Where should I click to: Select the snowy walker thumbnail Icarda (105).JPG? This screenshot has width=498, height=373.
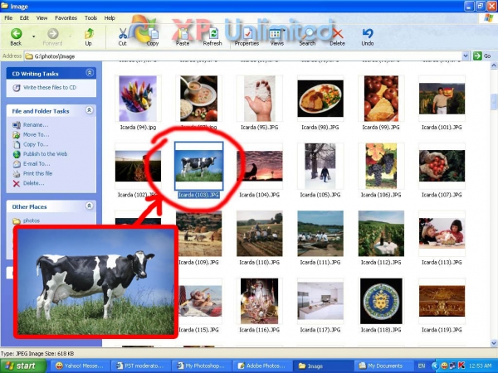320,166
